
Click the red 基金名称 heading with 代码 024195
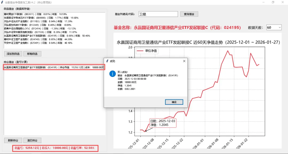click(x=177, y=28)
